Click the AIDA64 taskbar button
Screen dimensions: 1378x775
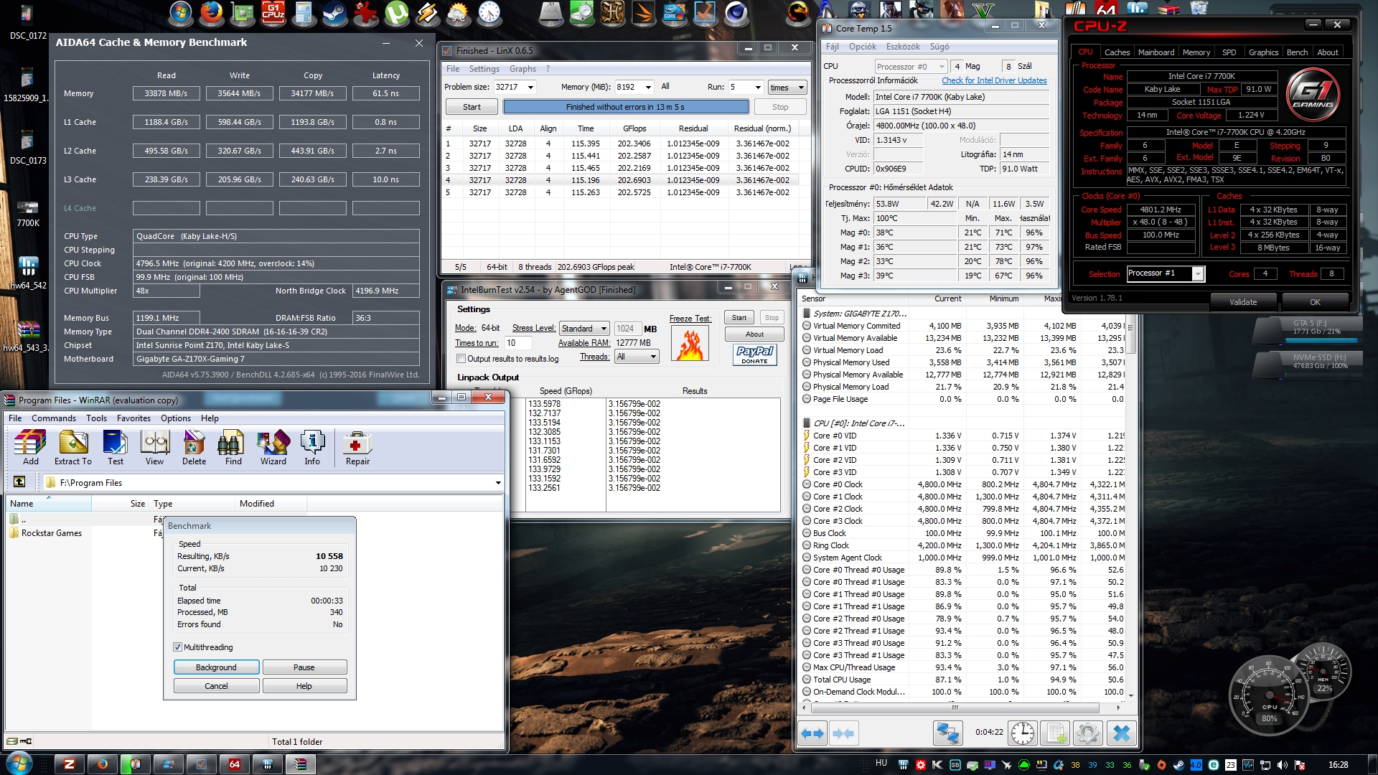234,764
